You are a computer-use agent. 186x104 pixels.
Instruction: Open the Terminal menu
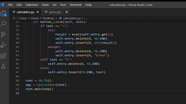pyautogui.click(x=76, y=5)
